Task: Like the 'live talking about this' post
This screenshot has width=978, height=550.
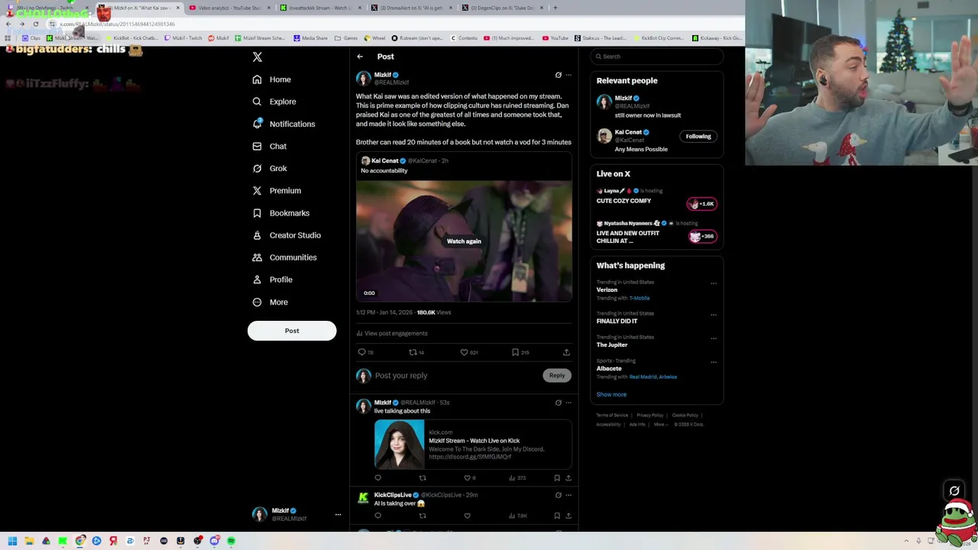Action: pyautogui.click(x=469, y=478)
